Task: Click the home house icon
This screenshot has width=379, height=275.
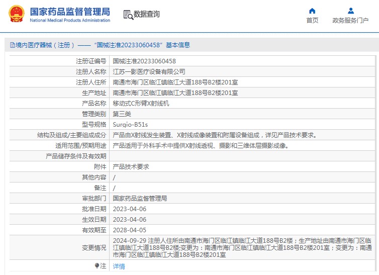Action: click(x=312, y=11)
